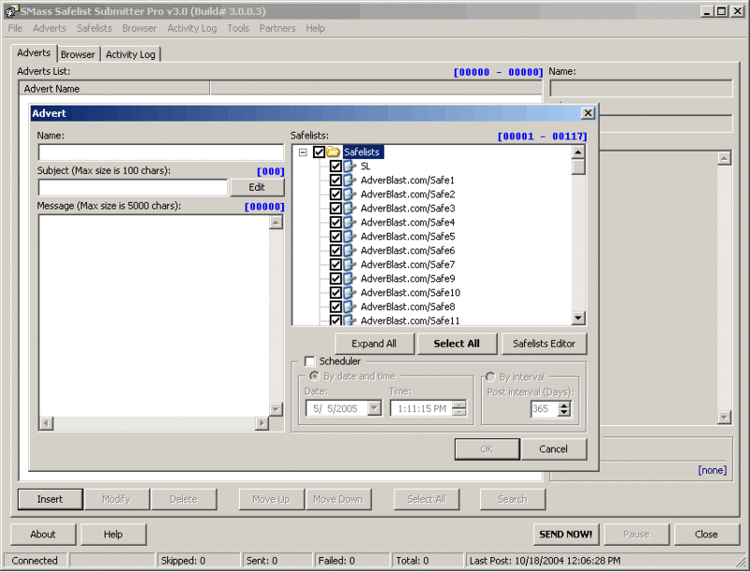Viewport: 750px width, 572px height.
Task: Uncheck AdverBlast.com/Safe10 checkbox
Action: click(x=336, y=293)
